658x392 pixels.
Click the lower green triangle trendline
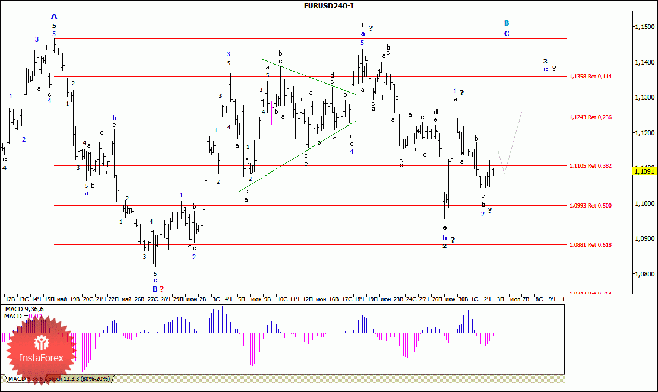tap(297, 157)
